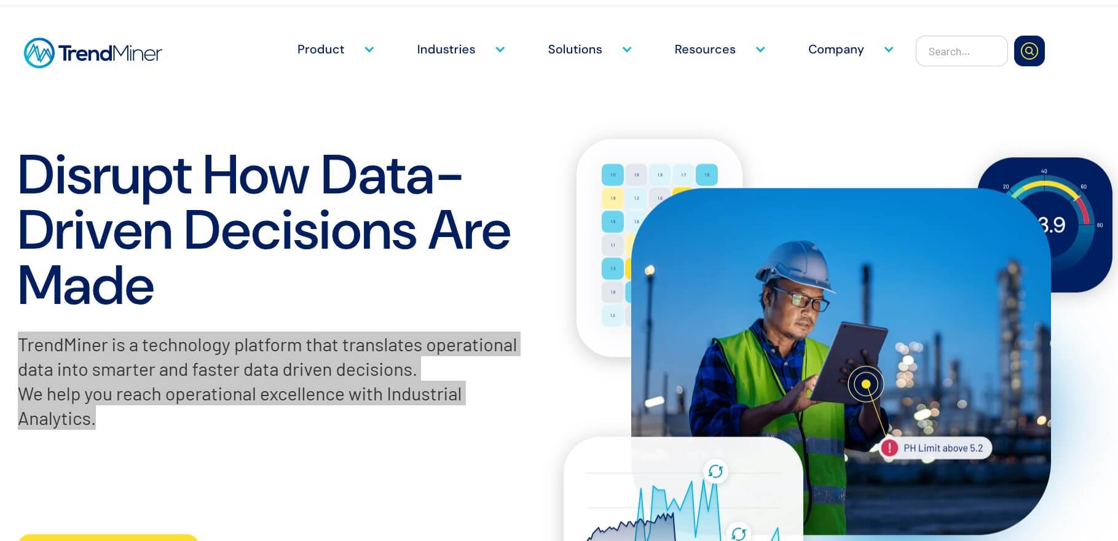Click the 'PH Limit above 5.2' label

click(x=943, y=448)
